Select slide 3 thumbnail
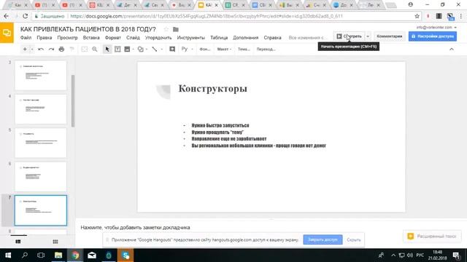This screenshot has width=467, height=262. 41,76
